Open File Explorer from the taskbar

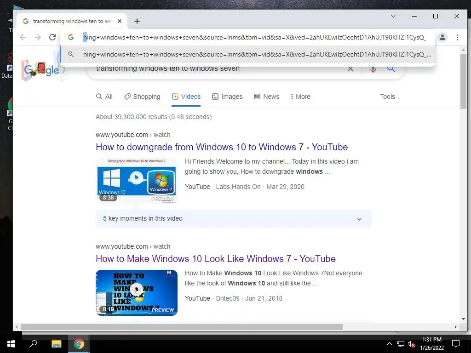tap(56, 344)
